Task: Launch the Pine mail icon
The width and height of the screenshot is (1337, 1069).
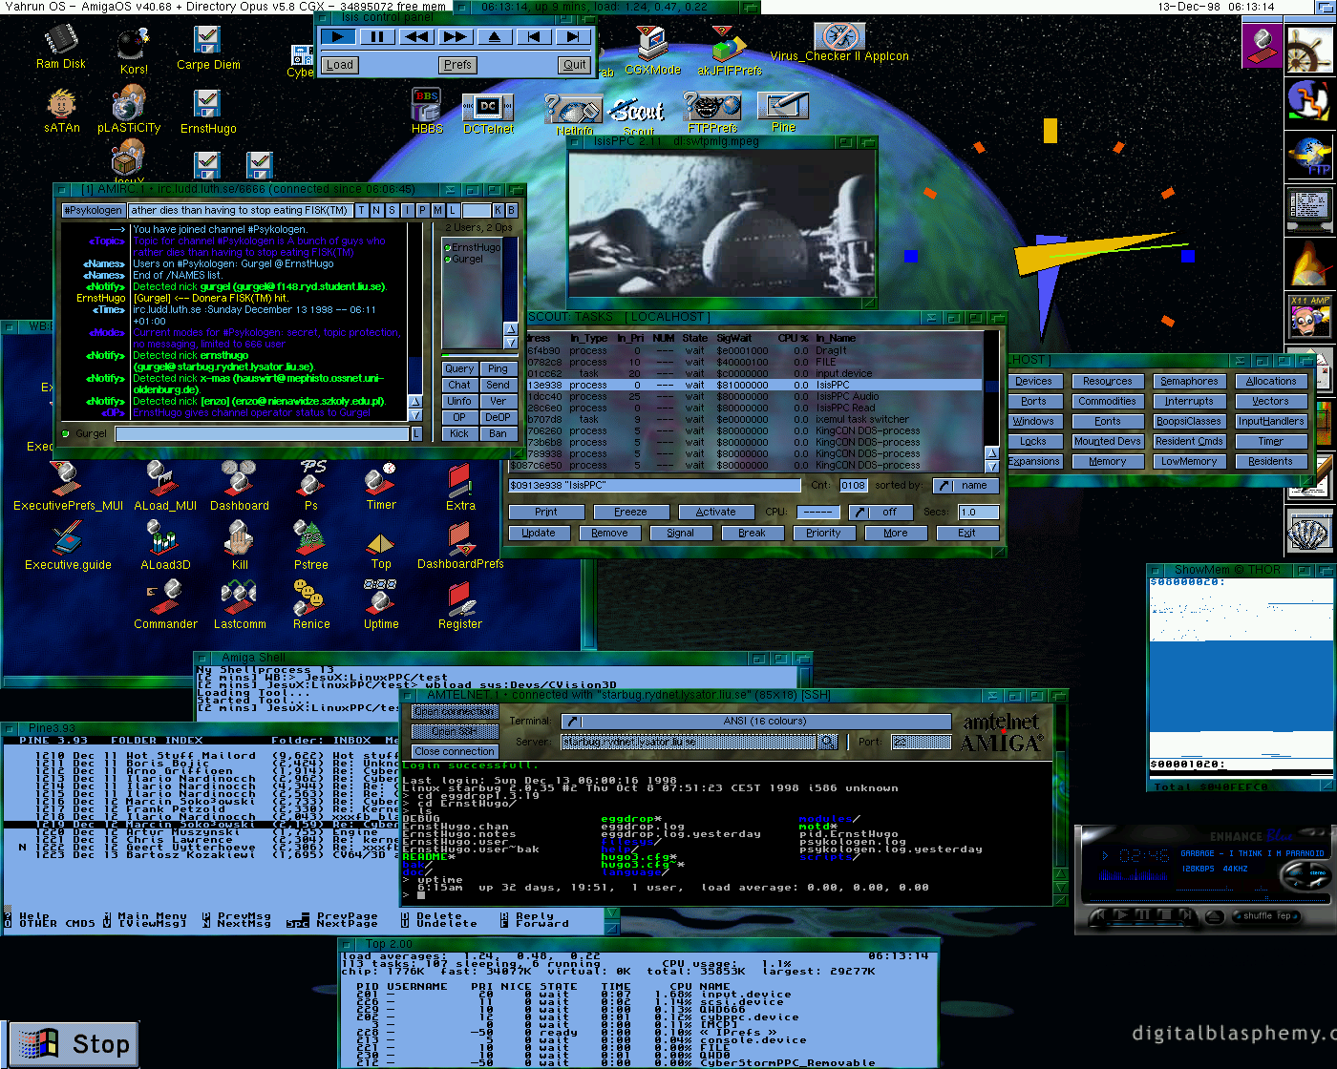Action: pyautogui.click(x=783, y=112)
